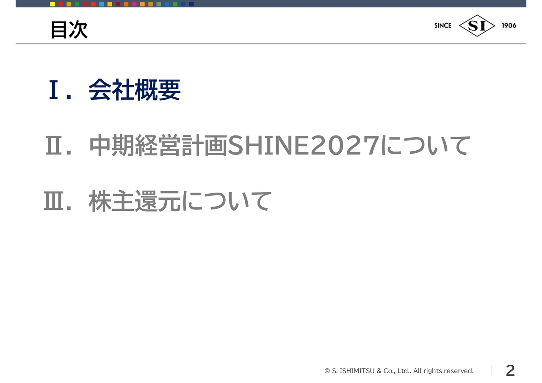The width and height of the screenshot is (542, 383).
Task: Select the yellow square in the top color strip
Action: 52,4
